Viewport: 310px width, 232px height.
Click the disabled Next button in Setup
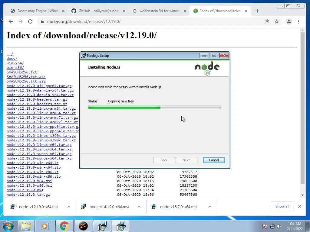[x=186, y=160]
